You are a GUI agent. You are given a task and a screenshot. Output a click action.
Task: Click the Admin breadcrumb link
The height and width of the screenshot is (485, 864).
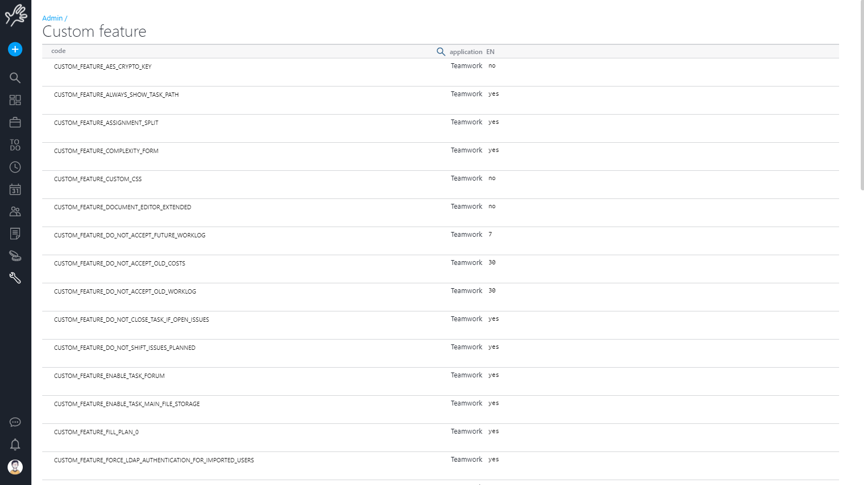(53, 18)
